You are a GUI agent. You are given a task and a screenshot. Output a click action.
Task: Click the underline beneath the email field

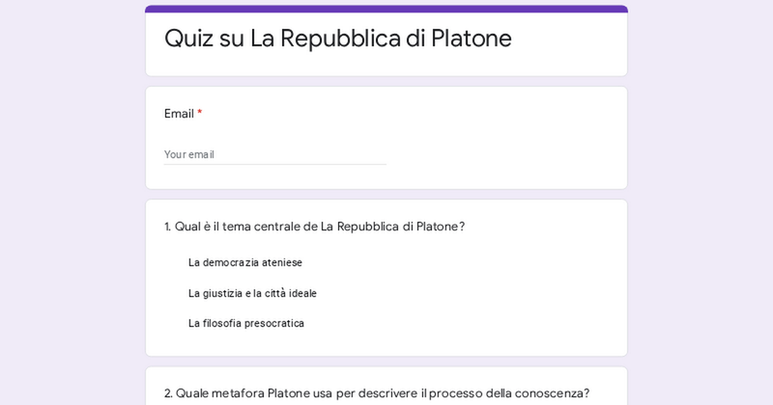pyautogui.click(x=274, y=165)
